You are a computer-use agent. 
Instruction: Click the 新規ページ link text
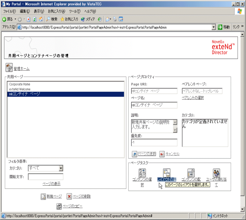(x=54, y=196)
